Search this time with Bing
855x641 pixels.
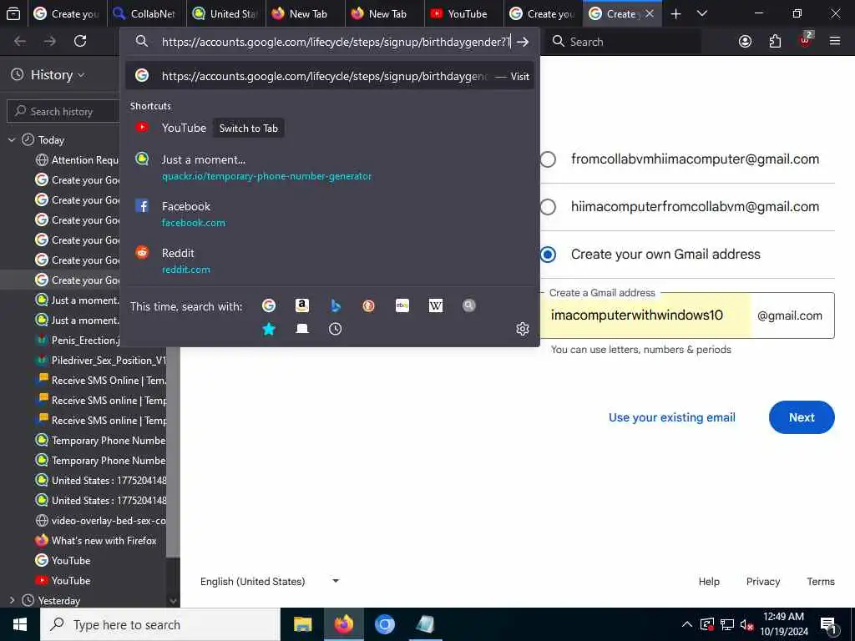336,305
